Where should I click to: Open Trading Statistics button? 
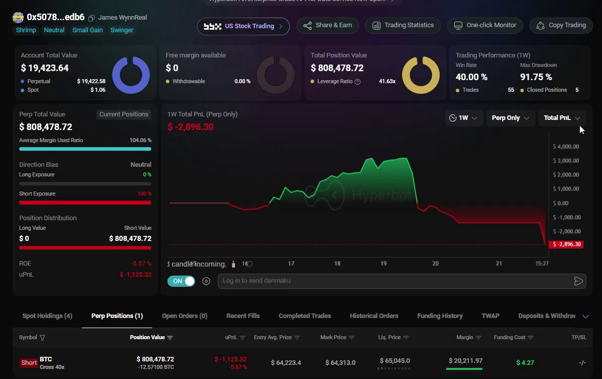(x=403, y=26)
